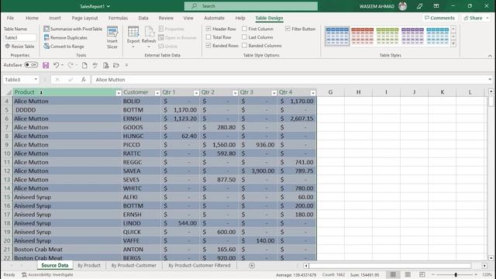Click the Table Name input field
This screenshot has width=496, height=279.
coord(20,38)
